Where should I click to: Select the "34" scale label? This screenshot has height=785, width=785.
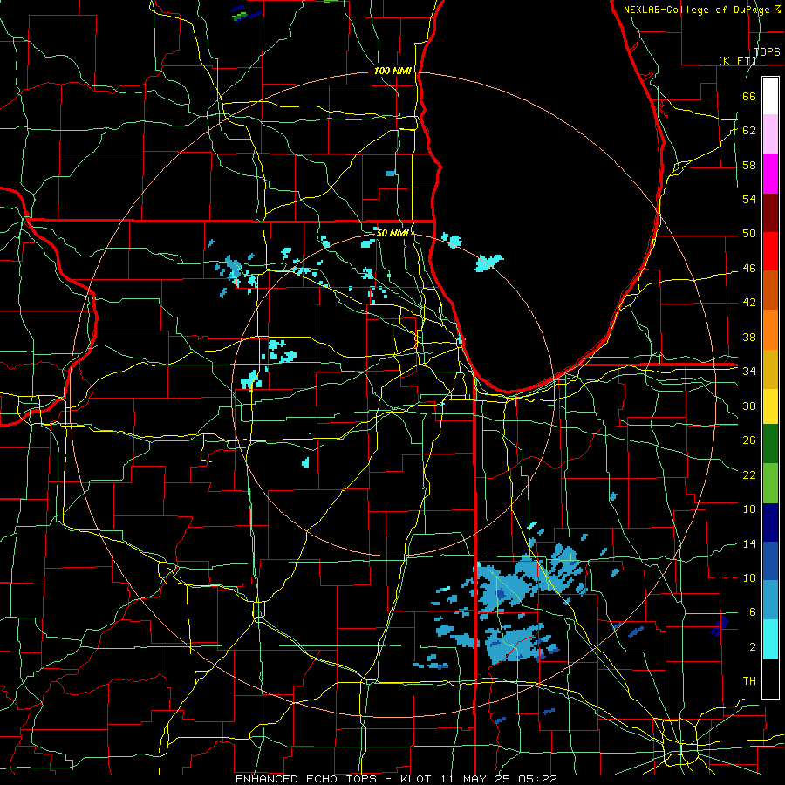[749, 372]
